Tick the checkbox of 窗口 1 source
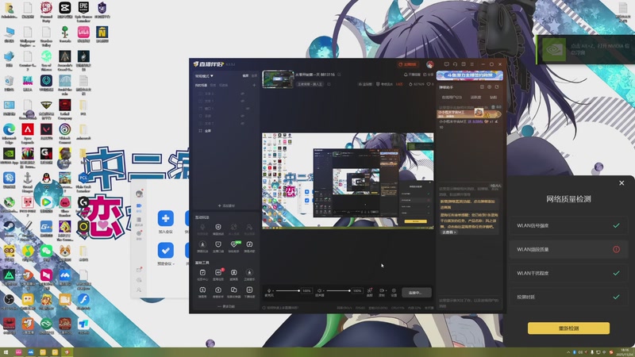This screenshot has height=357, width=635. 200,109
